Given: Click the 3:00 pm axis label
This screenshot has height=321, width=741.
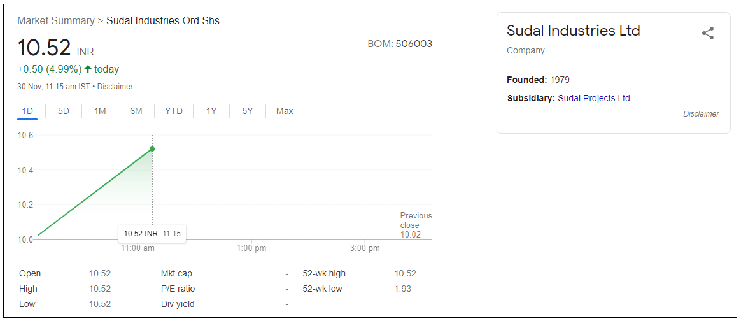Looking at the screenshot, I should pos(365,248).
